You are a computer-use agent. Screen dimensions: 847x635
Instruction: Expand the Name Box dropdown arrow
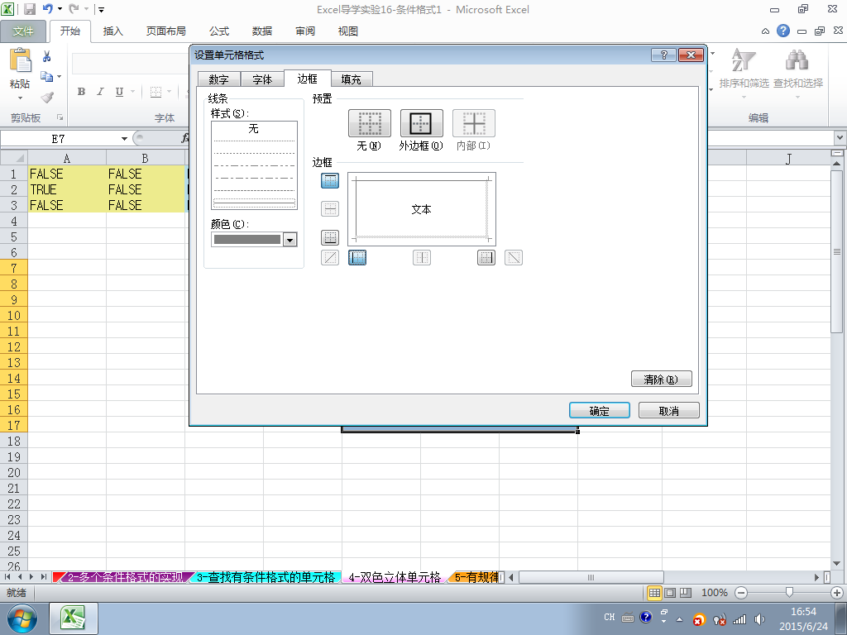tap(124, 139)
